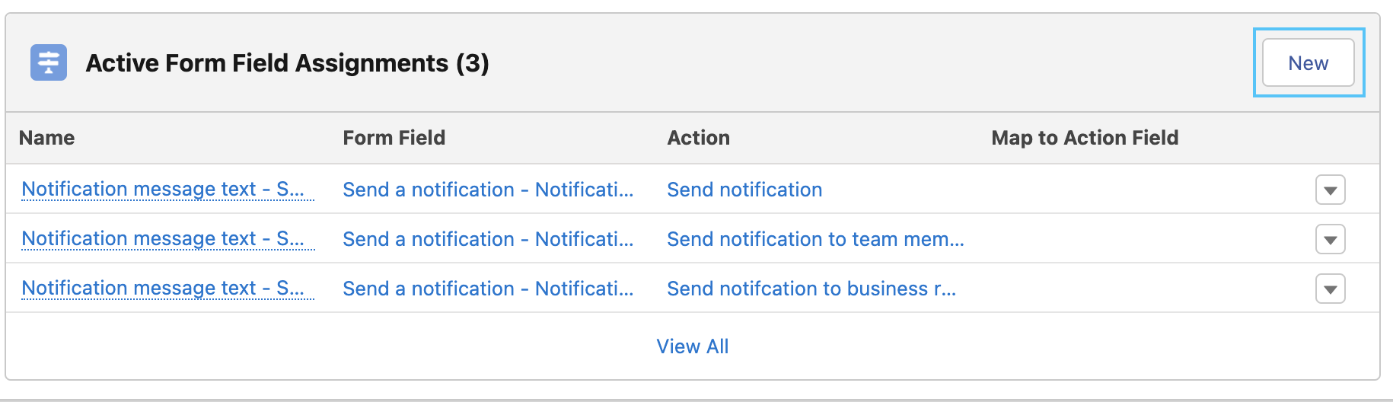Open second Notification message text record

pos(163,238)
